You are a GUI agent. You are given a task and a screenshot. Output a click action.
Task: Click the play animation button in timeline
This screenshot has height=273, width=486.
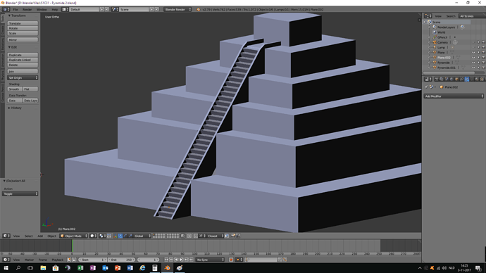click(x=182, y=260)
